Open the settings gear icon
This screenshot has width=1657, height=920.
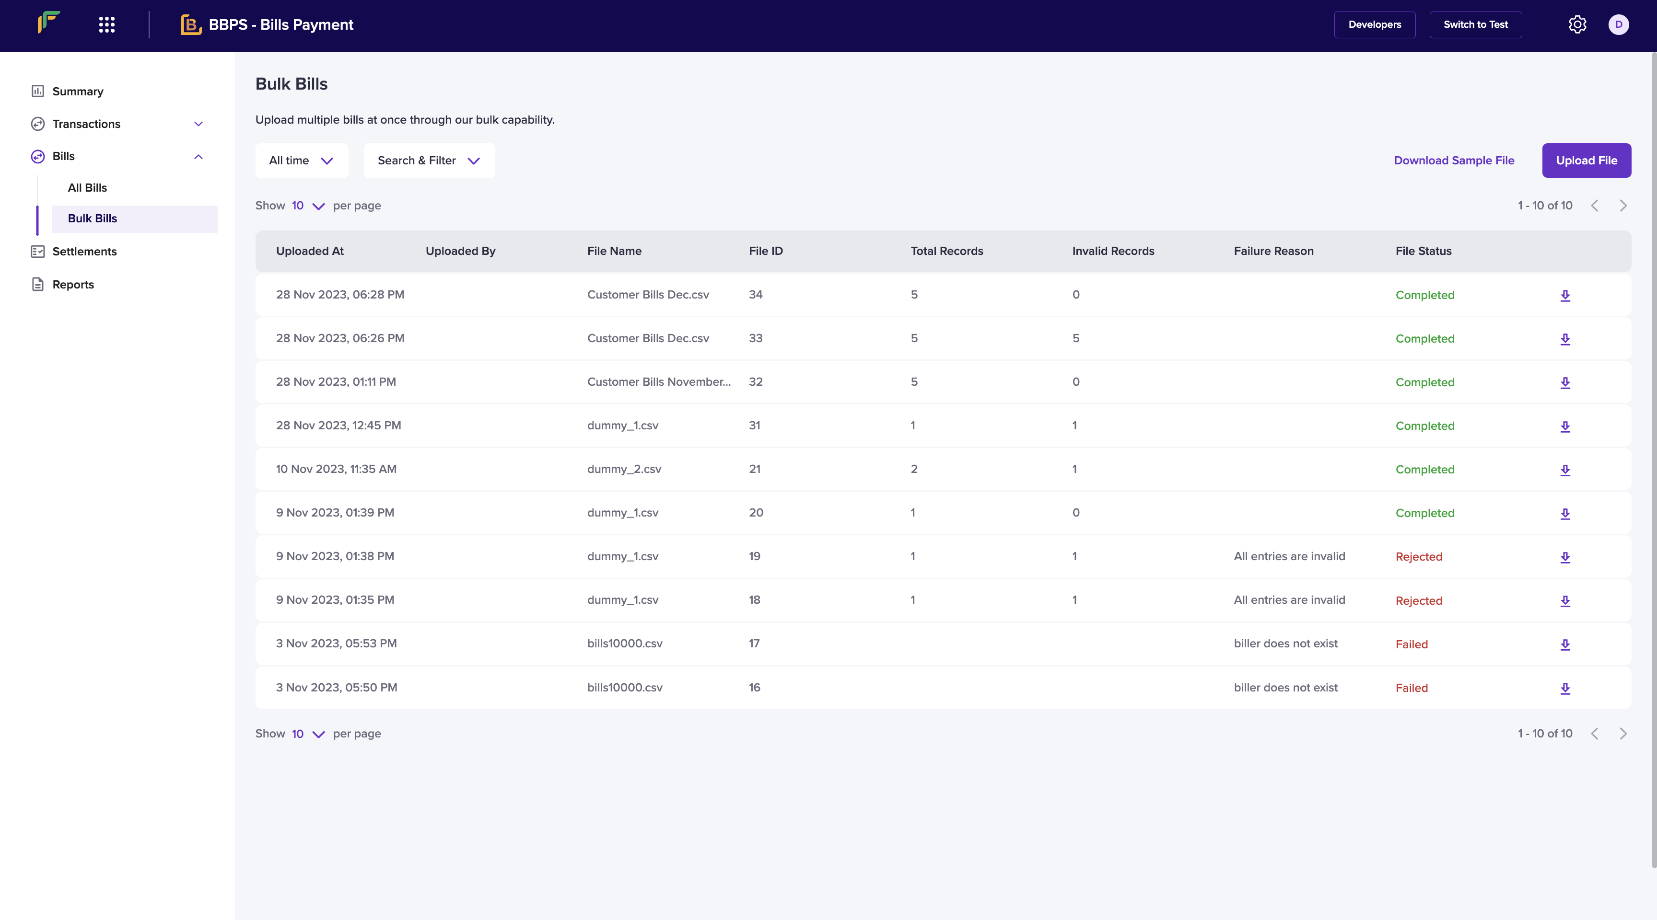point(1577,24)
